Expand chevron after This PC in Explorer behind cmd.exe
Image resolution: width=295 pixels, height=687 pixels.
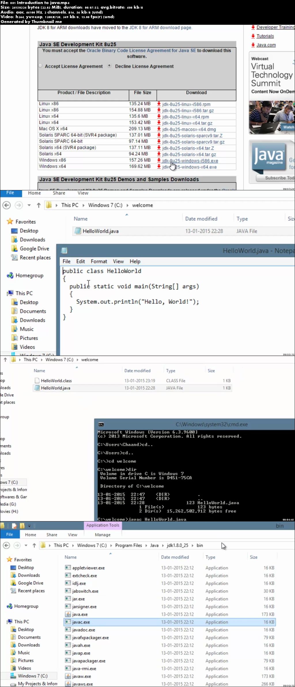coord(42,360)
